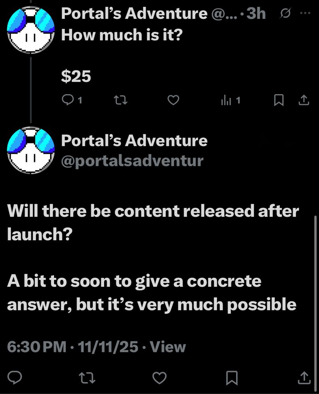Viewport: 319px width, 394px height.
Task: View analytics count on first tweet
Action: 231,100
